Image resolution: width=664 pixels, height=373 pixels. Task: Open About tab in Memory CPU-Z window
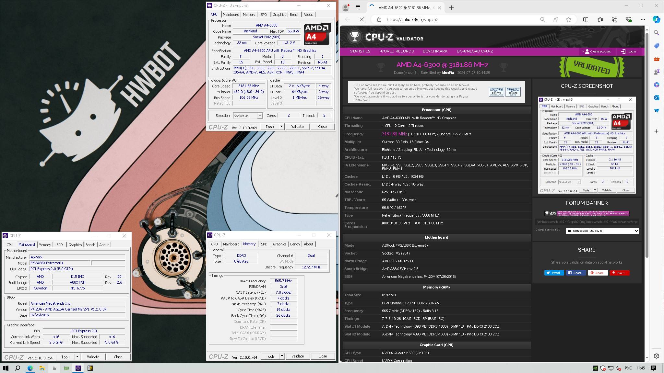pos(309,244)
